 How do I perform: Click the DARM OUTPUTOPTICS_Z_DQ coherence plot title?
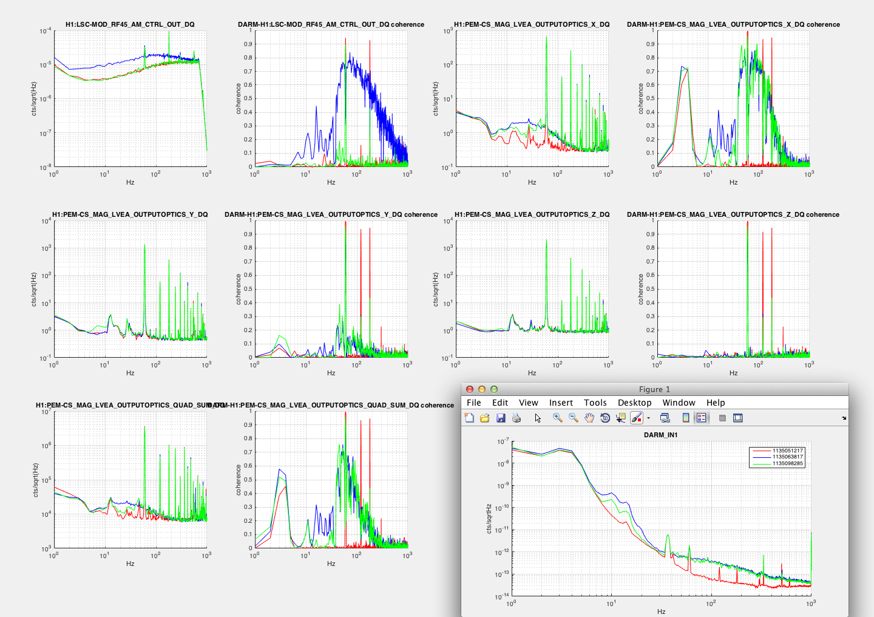tap(733, 214)
